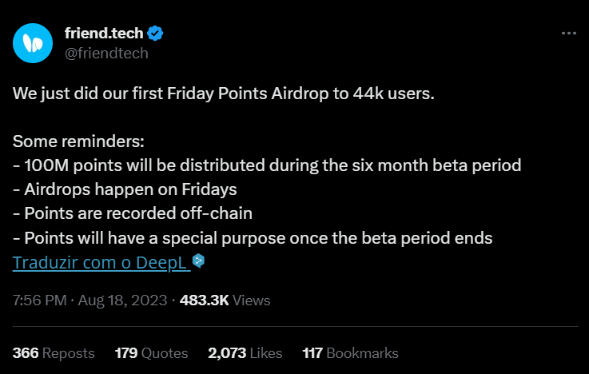The width and height of the screenshot is (589, 374).
Task: Click the special purpose beta period line
Action: (253, 238)
